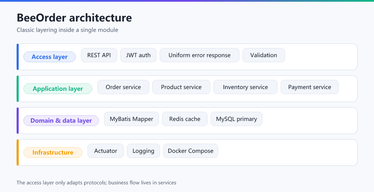374x192 pixels.
Task: Click the Domain & data layer pill
Action: [61, 121]
